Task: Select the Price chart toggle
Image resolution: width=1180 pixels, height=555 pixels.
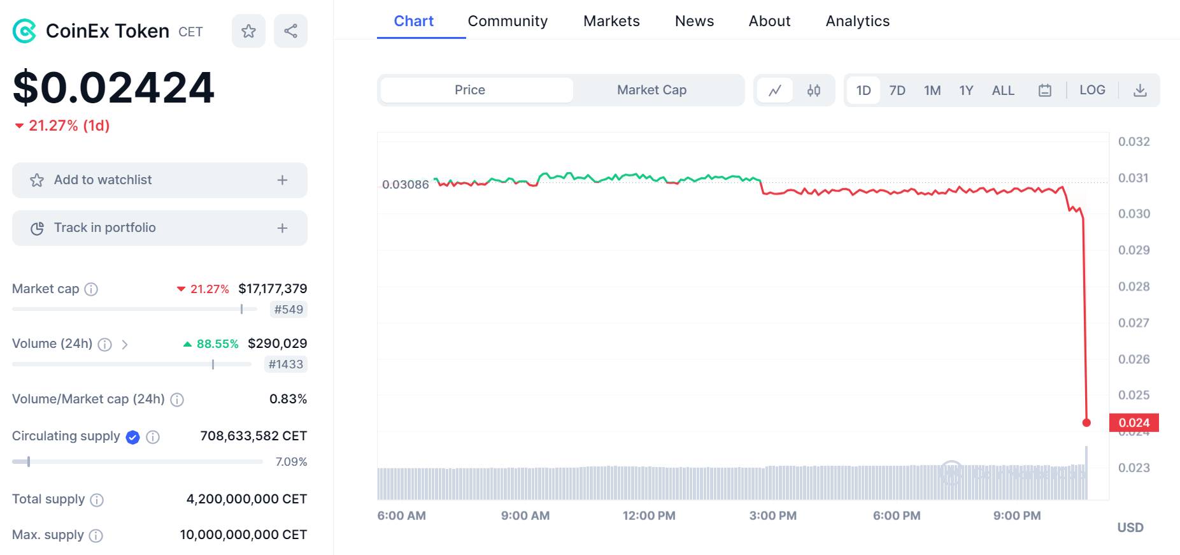Action: pos(476,90)
